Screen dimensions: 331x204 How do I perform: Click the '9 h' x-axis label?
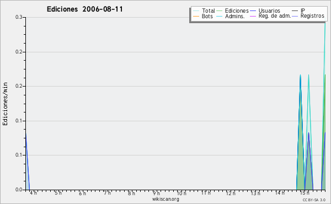157,193
